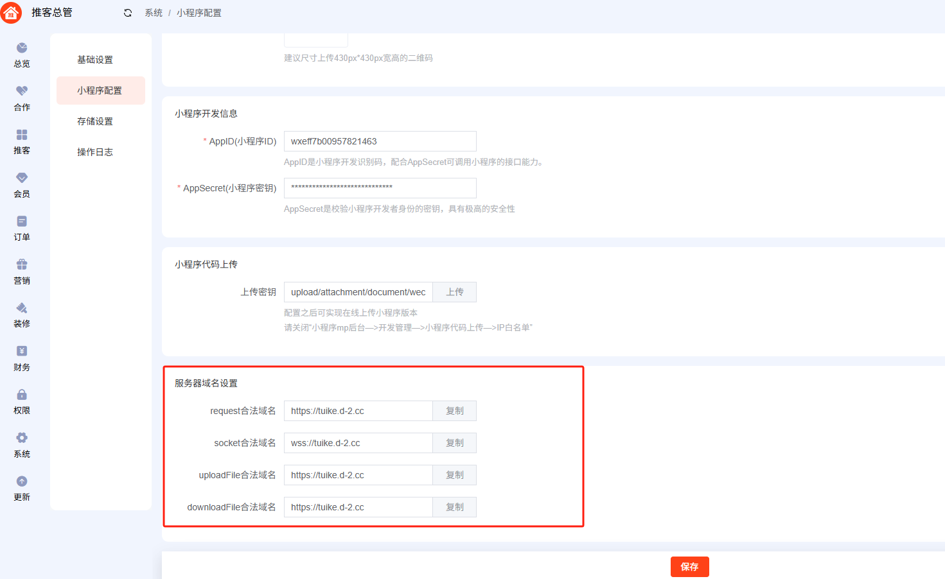Click 上传 button next to upload key
This screenshot has height=579, width=945.
click(x=455, y=292)
